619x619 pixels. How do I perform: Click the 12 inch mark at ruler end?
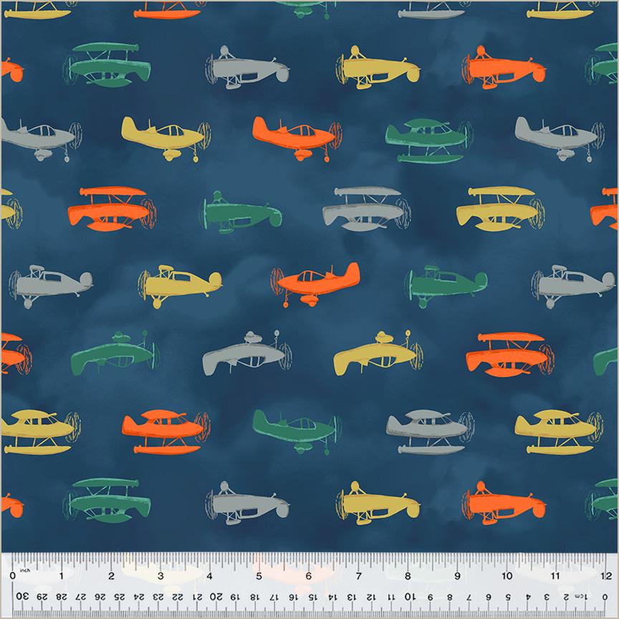pyautogui.click(x=605, y=575)
